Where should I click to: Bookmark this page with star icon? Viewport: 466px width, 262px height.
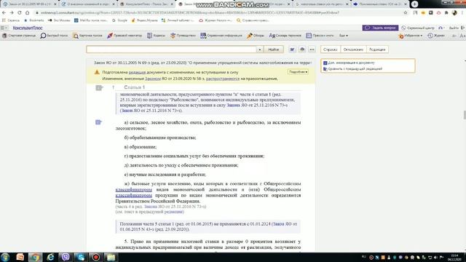coord(406,13)
